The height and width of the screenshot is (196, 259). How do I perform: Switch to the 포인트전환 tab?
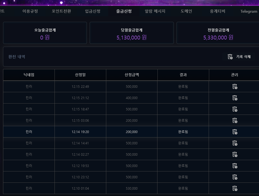(x=61, y=11)
